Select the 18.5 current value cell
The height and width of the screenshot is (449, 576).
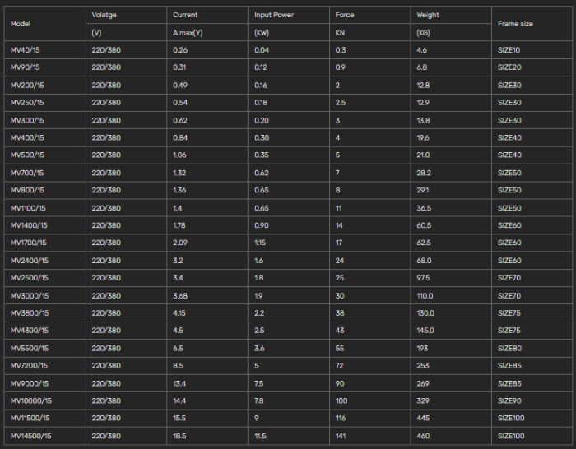pyautogui.click(x=180, y=436)
